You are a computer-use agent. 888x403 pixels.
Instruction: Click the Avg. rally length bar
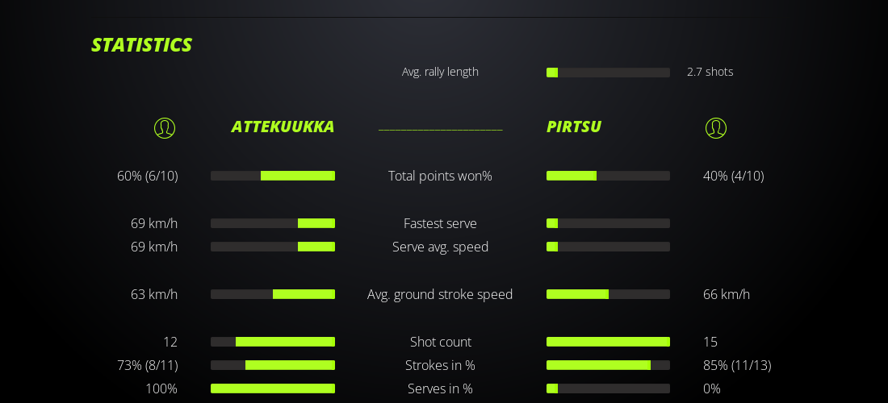(x=608, y=73)
